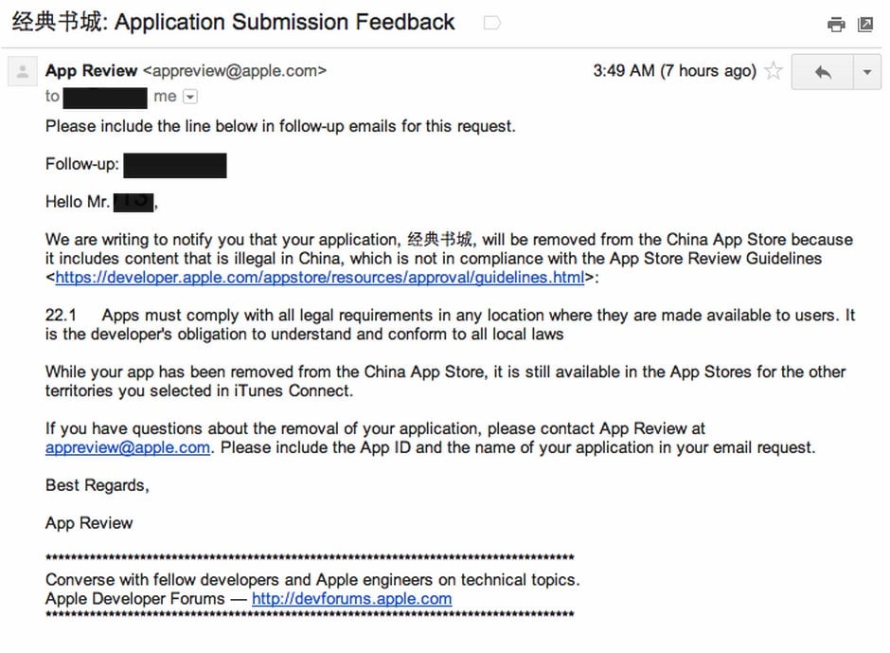Click the 'App Review' signature line
This screenshot has height=653, width=890.
click(x=89, y=523)
